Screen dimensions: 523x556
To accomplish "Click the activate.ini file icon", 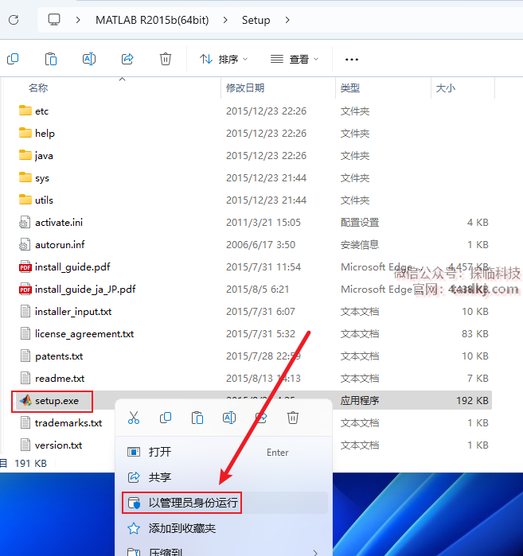I will coord(25,223).
